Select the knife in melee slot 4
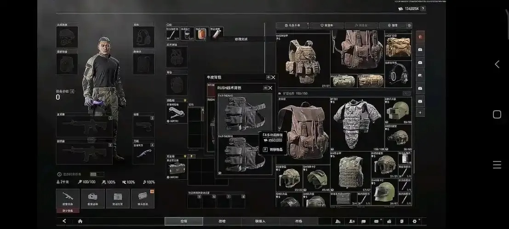 pos(143,153)
